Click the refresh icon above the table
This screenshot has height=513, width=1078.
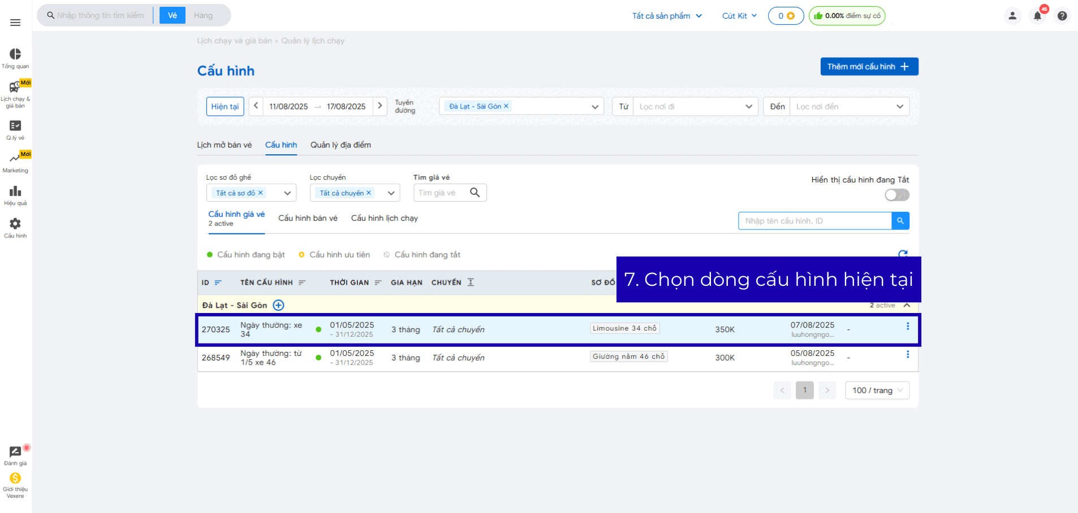tap(903, 253)
